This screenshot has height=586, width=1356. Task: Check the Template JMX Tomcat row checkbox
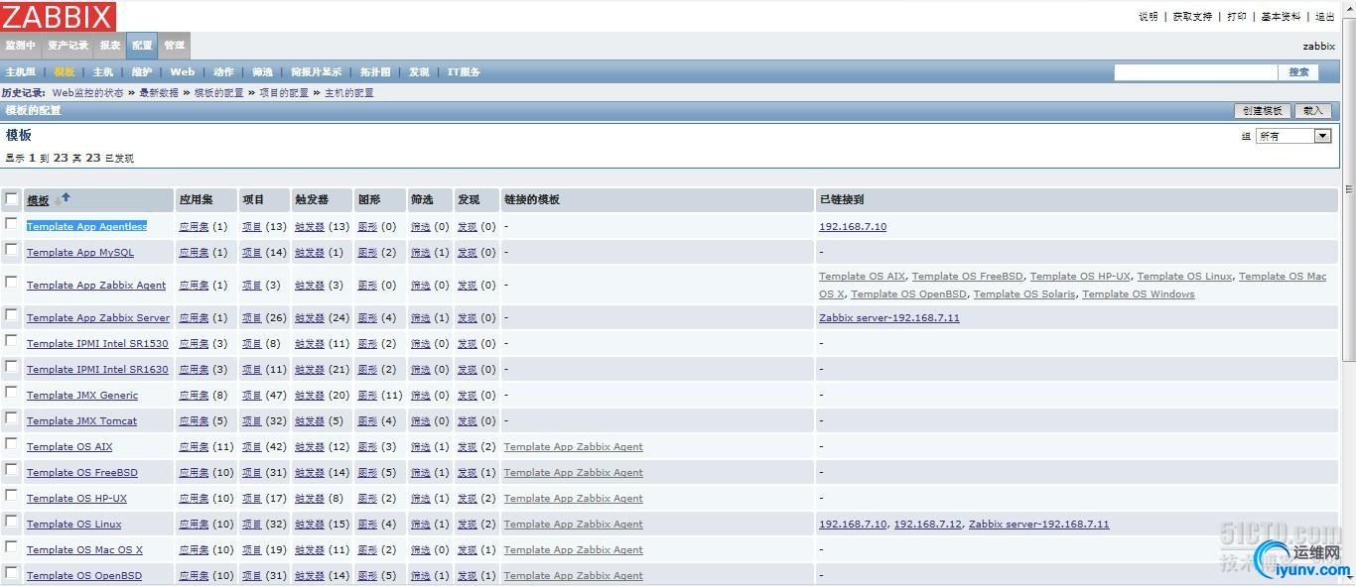coord(12,419)
